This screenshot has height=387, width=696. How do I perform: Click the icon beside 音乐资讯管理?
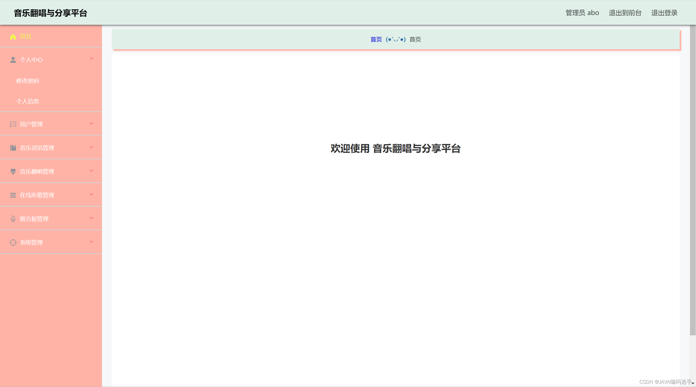point(13,148)
